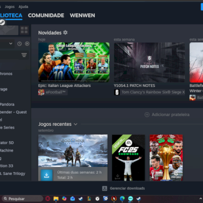Toggle ready-to-play filter play icon
Image resolution: width=203 pixels, height=203 pixels.
click(x=27, y=44)
